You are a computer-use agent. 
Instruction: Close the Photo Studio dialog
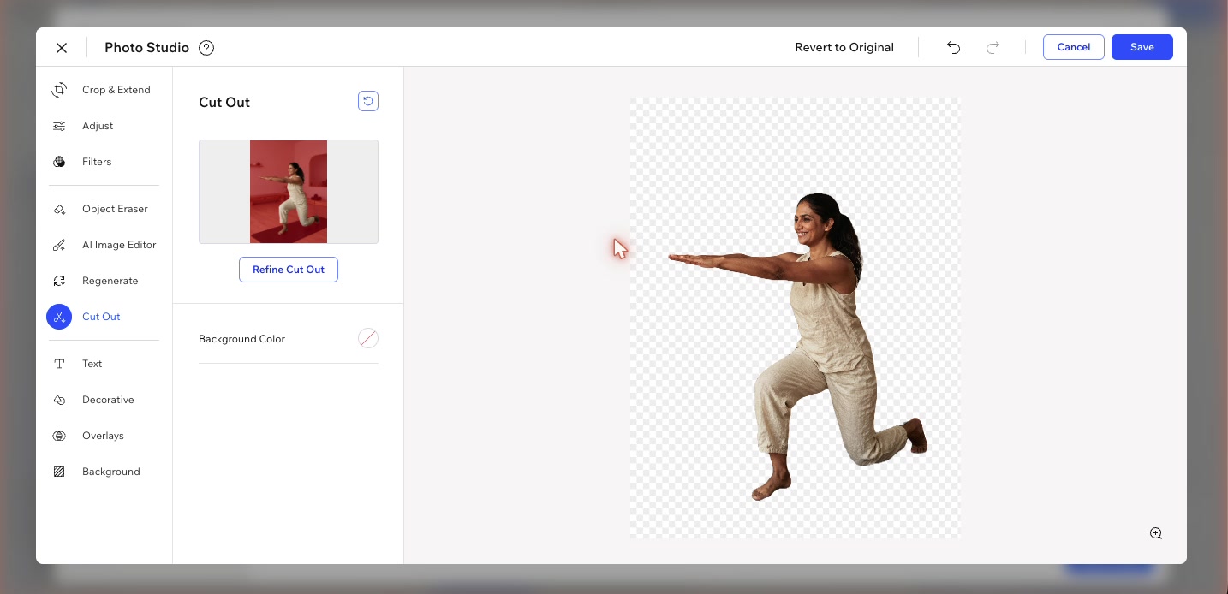62,48
